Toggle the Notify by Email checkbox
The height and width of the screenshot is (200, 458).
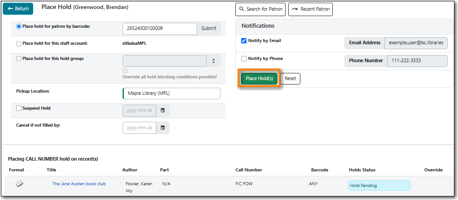244,41
